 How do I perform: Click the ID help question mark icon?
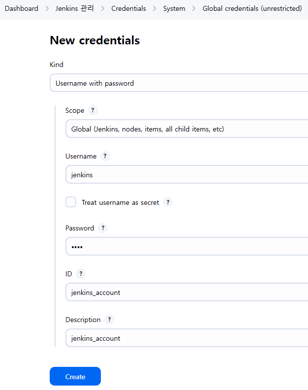81,274
